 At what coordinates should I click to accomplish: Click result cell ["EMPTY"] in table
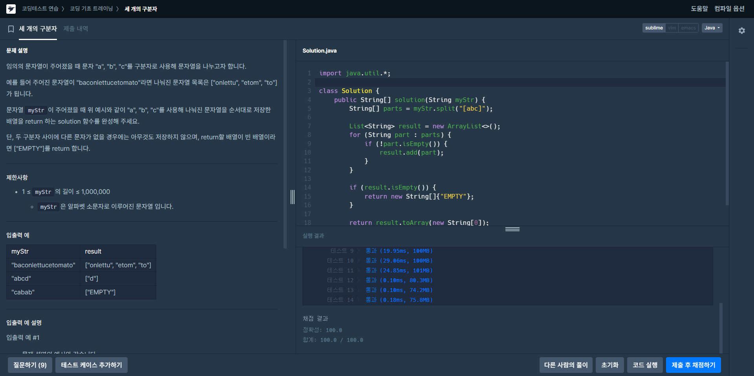click(x=118, y=292)
